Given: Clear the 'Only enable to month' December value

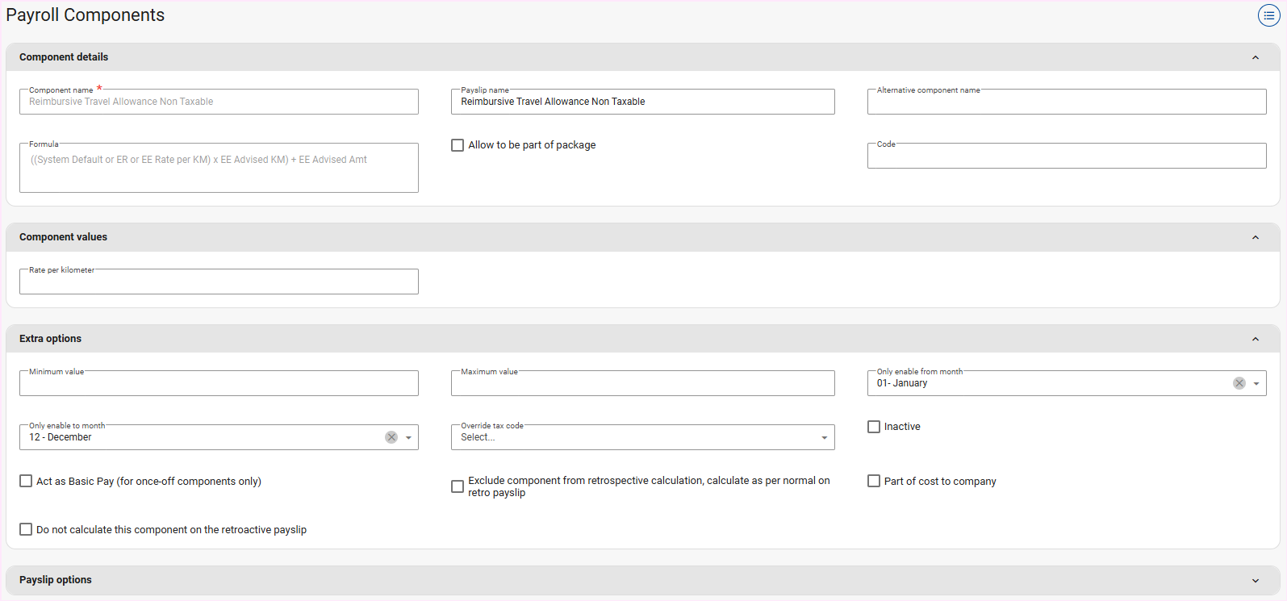Looking at the screenshot, I should pyautogui.click(x=391, y=437).
